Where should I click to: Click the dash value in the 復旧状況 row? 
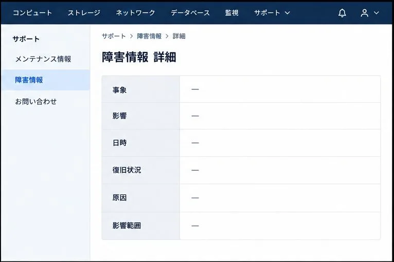(x=195, y=170)
